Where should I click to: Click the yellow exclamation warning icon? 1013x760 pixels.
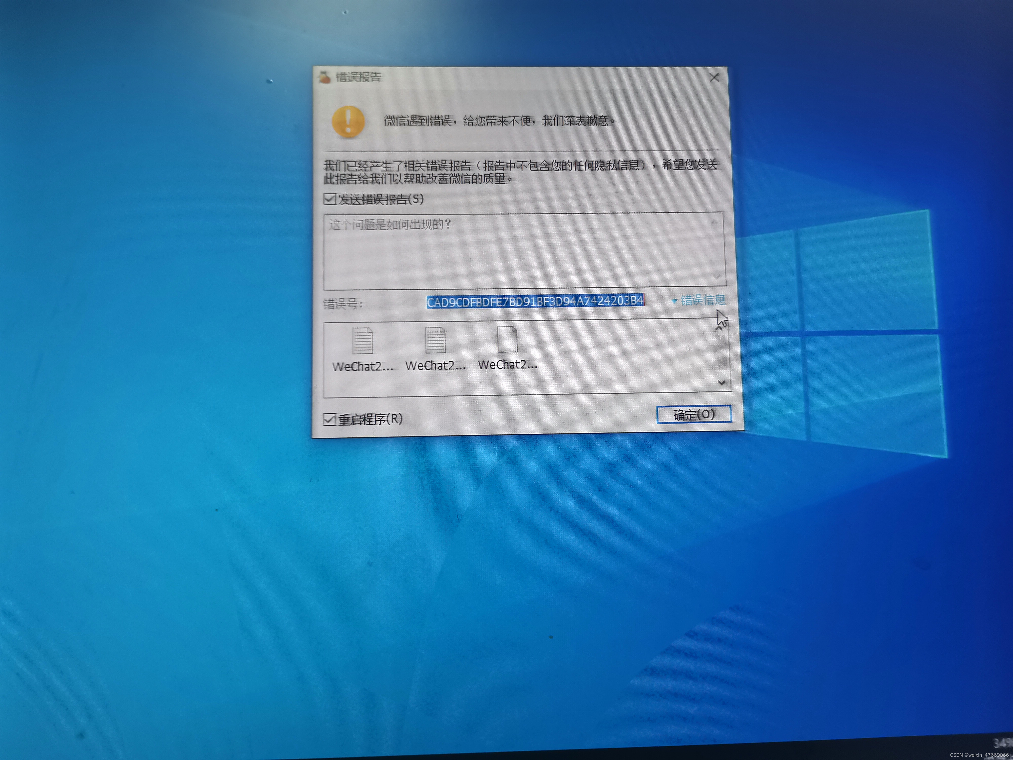point(348,121)
